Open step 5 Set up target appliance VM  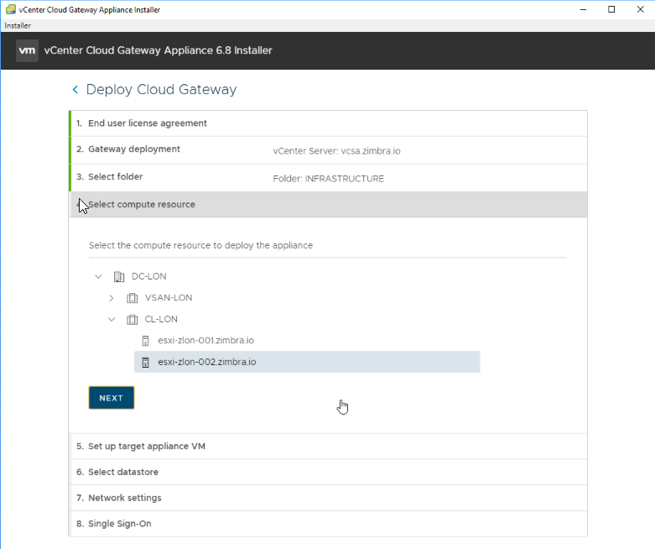pyautogui.click(x=328, y=446)
